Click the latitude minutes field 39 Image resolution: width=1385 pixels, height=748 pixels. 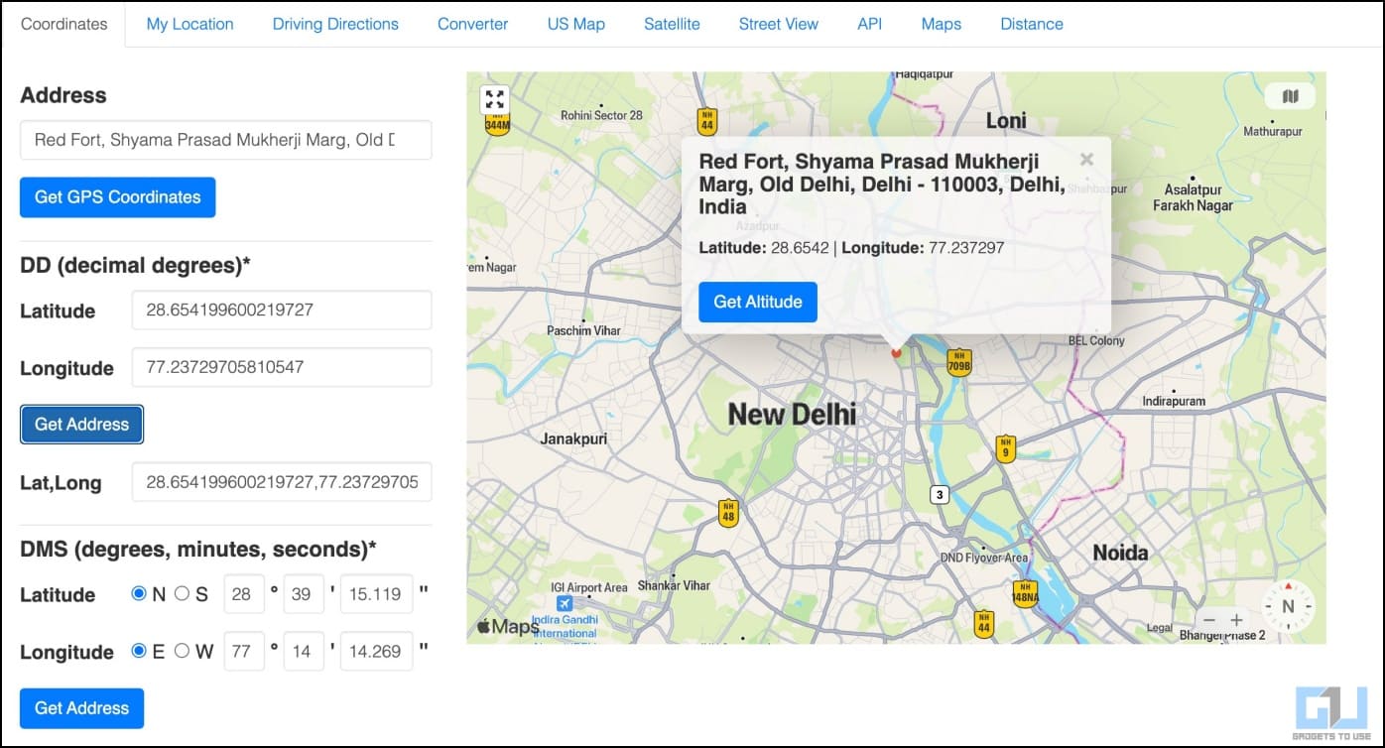click(304, 594)
